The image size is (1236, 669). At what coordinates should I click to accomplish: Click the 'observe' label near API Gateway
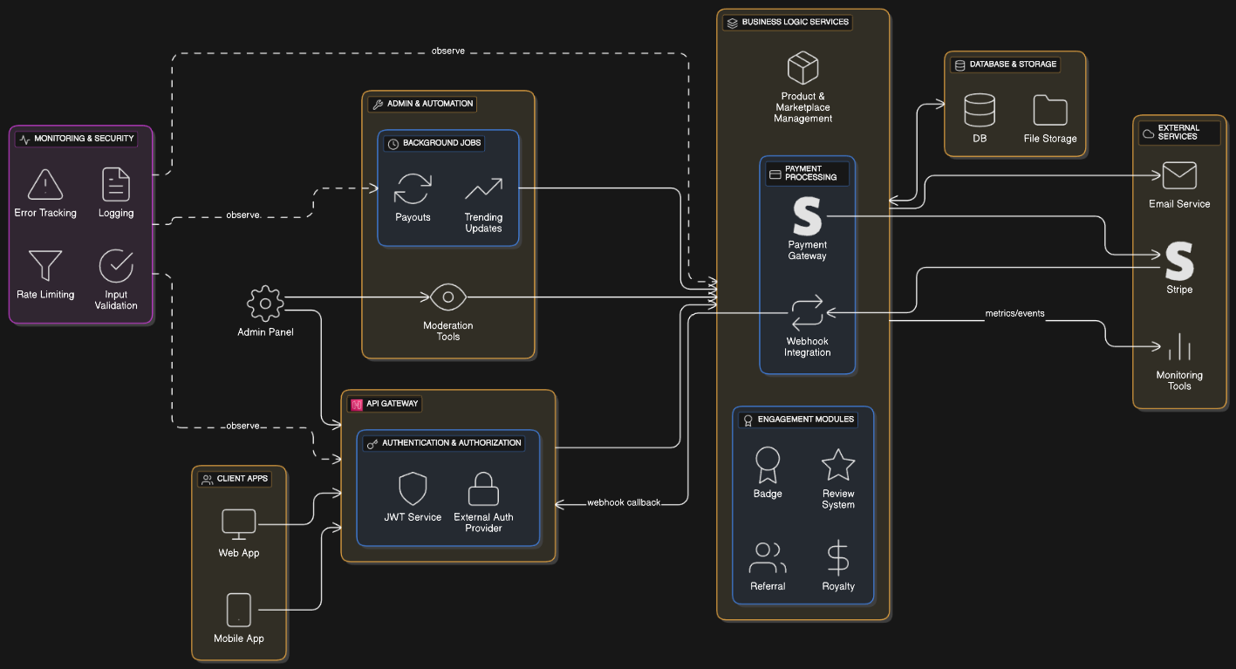tap(243, 426)
